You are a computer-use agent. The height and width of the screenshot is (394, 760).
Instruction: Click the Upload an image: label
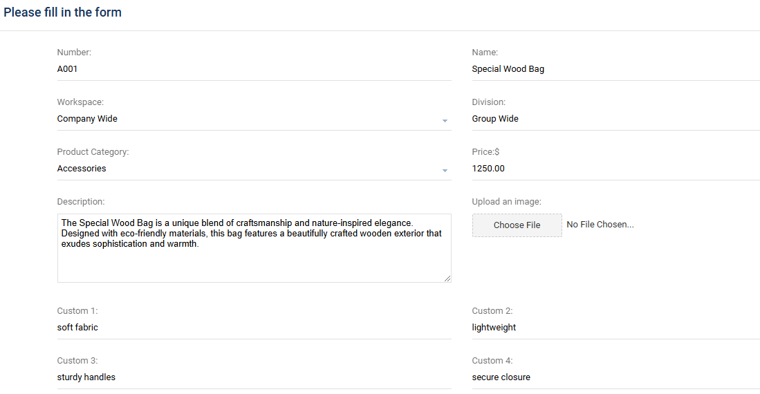506,202
